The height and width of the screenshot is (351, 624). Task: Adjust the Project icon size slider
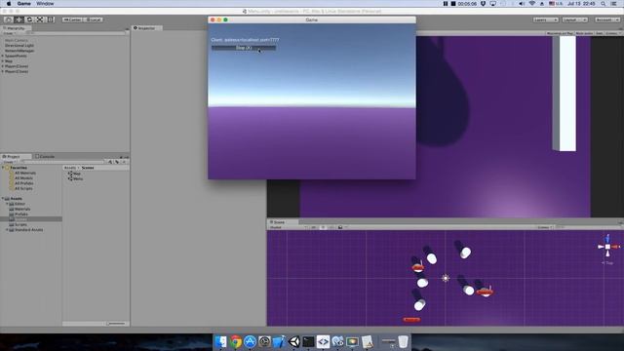pyautogui.click(x=116, y=324)
